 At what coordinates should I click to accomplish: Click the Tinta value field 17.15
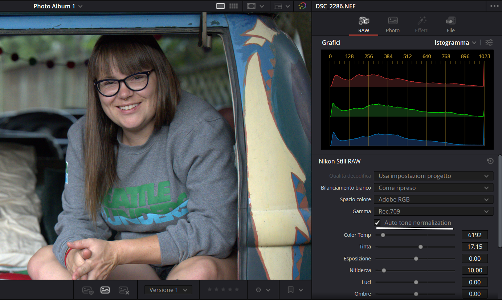coord(475,247)
